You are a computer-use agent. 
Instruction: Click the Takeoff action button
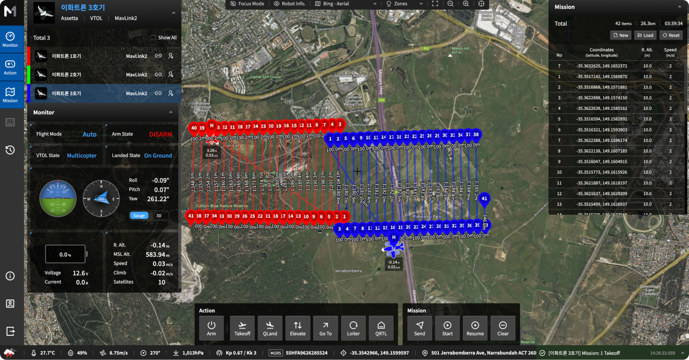pyautogui.click(x=243, y=328)
